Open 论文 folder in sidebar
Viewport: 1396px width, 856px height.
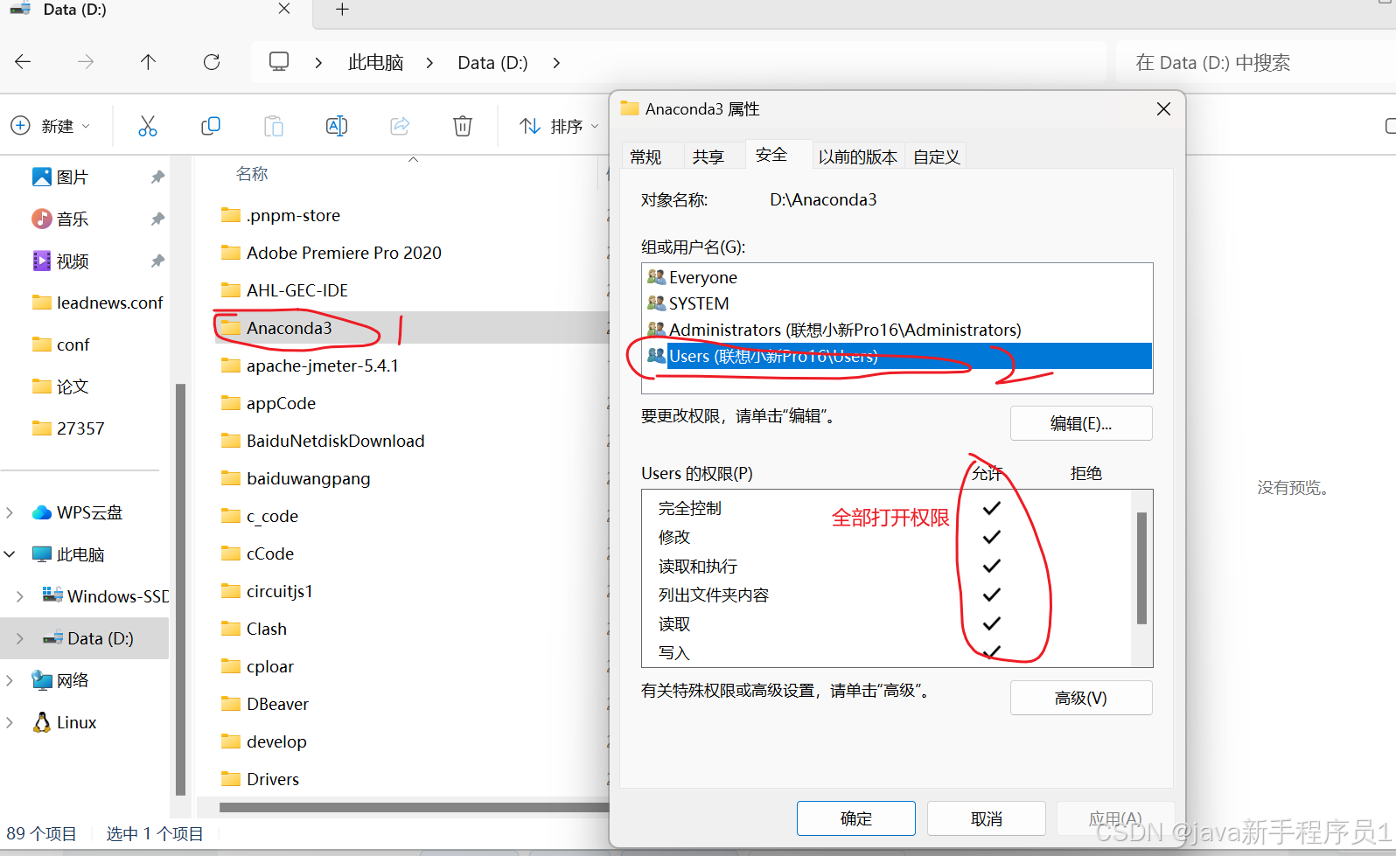pyautogui.click(x=60, y=387)
